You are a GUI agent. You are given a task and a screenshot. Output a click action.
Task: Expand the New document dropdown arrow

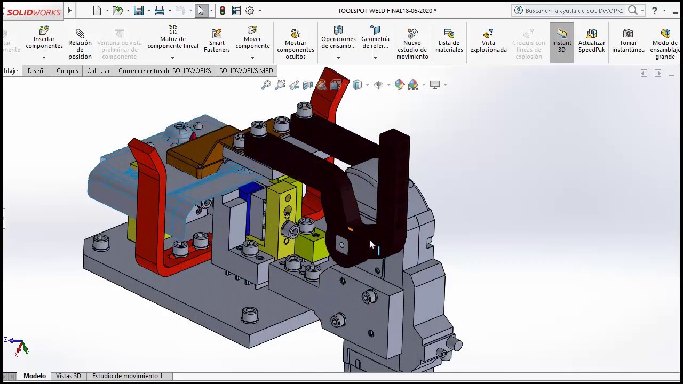click(x=107, y=11)
